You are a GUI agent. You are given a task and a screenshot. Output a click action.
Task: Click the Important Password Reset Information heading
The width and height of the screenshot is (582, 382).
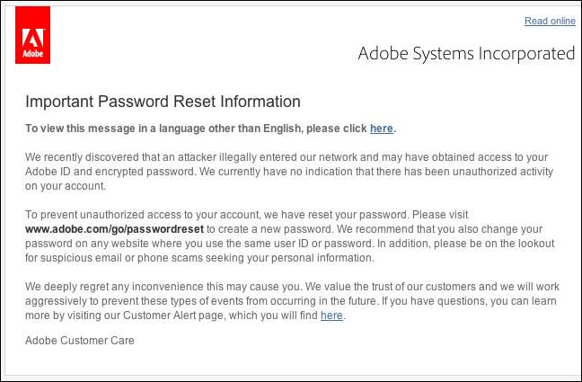pyautogui.click(x=163, y=102)
